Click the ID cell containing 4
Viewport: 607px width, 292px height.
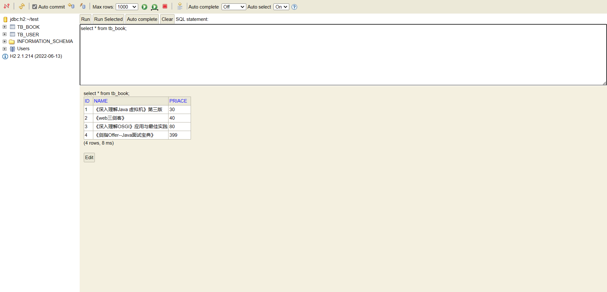(x=88, y=135)
